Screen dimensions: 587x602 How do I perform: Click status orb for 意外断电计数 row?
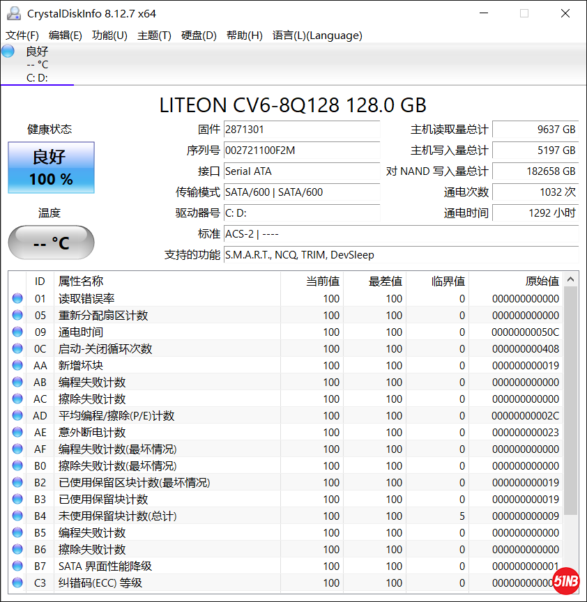point(17,433)
